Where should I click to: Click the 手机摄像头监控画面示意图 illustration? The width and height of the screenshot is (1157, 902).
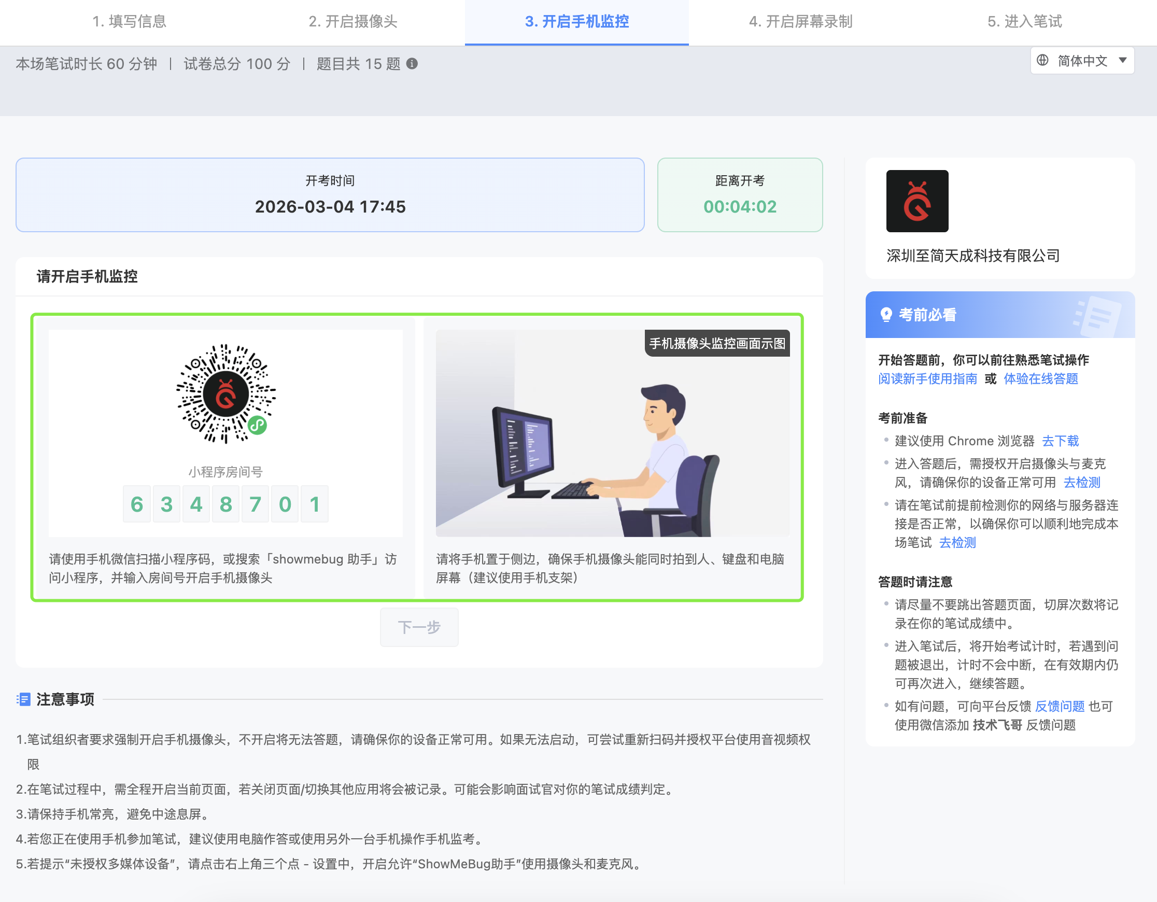tap(612, 433)
